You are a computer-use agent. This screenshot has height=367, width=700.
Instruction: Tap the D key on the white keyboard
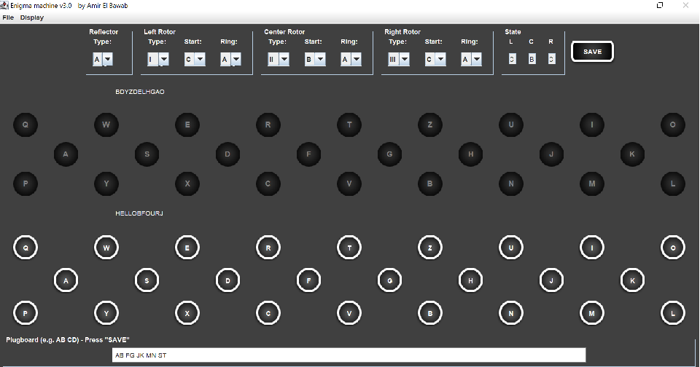coord(227,280)
